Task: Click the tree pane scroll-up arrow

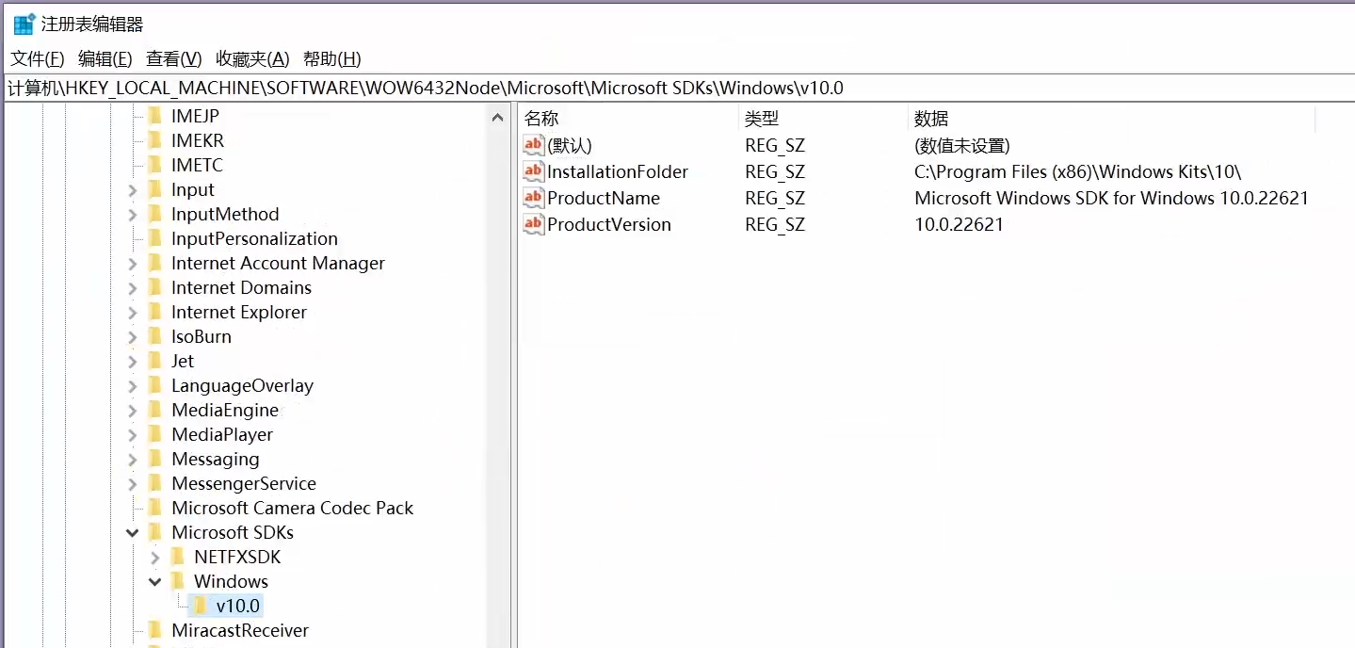Action: (x=498, y=118)
